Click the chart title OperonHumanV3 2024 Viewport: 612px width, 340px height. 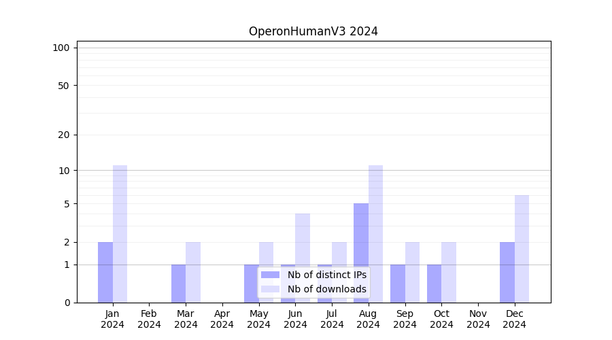(313, 31)
